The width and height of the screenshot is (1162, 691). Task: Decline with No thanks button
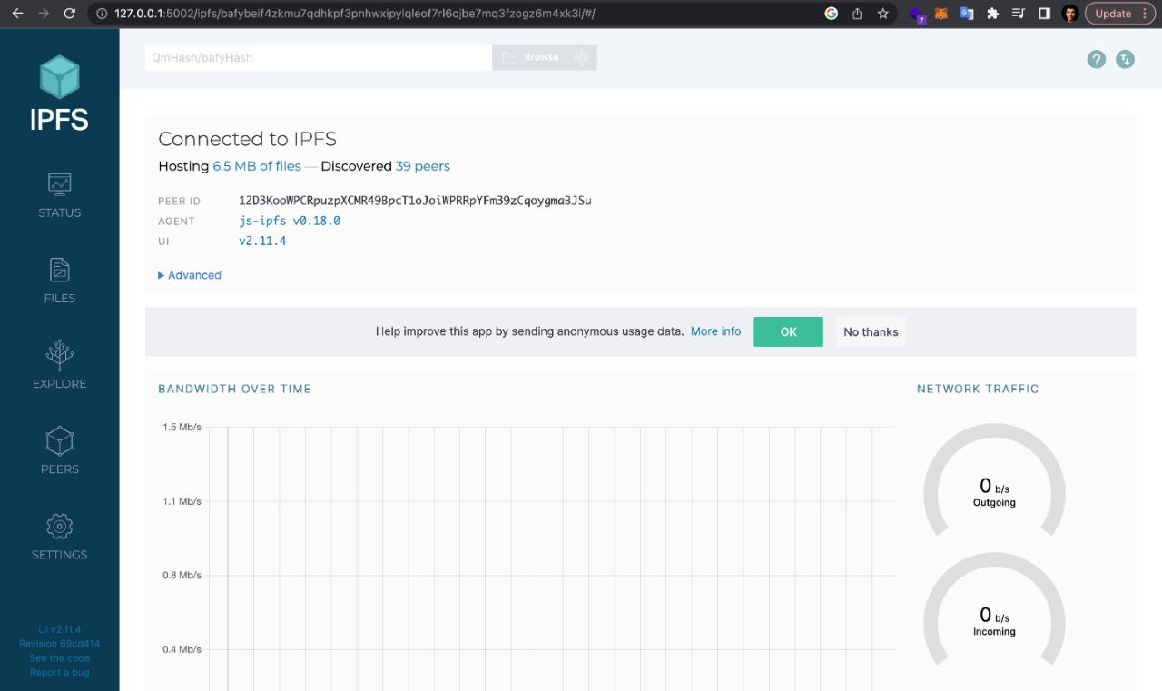pyautogui.click(x=871, y=331)
